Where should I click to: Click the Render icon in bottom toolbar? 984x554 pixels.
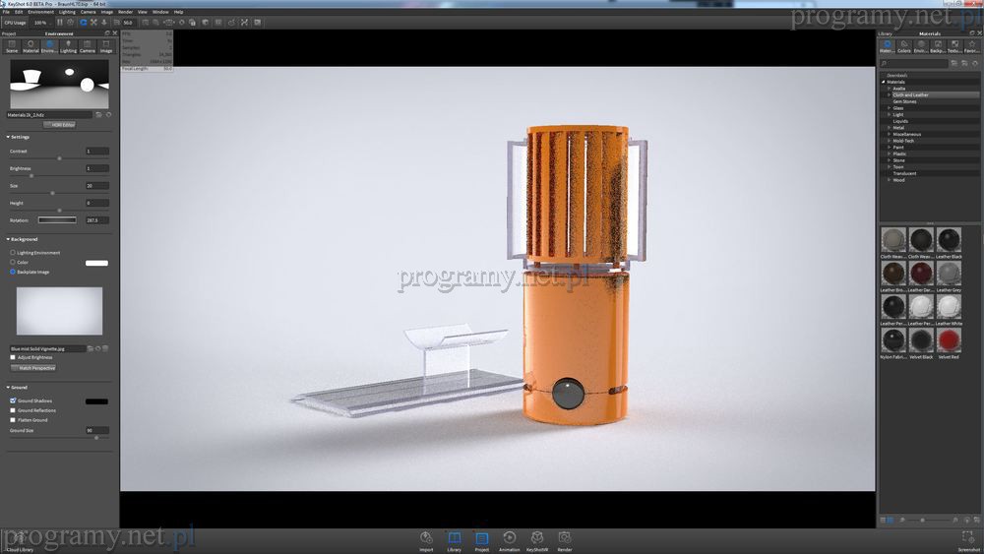(x=565, y=538)
